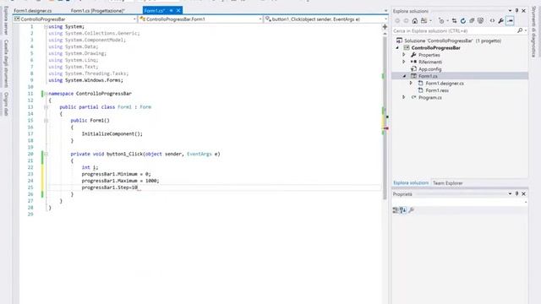Screen dimensions: 541x304
Task: Click the magnifier search icon in Solution Explorer
Action: [x=520, y=30]
